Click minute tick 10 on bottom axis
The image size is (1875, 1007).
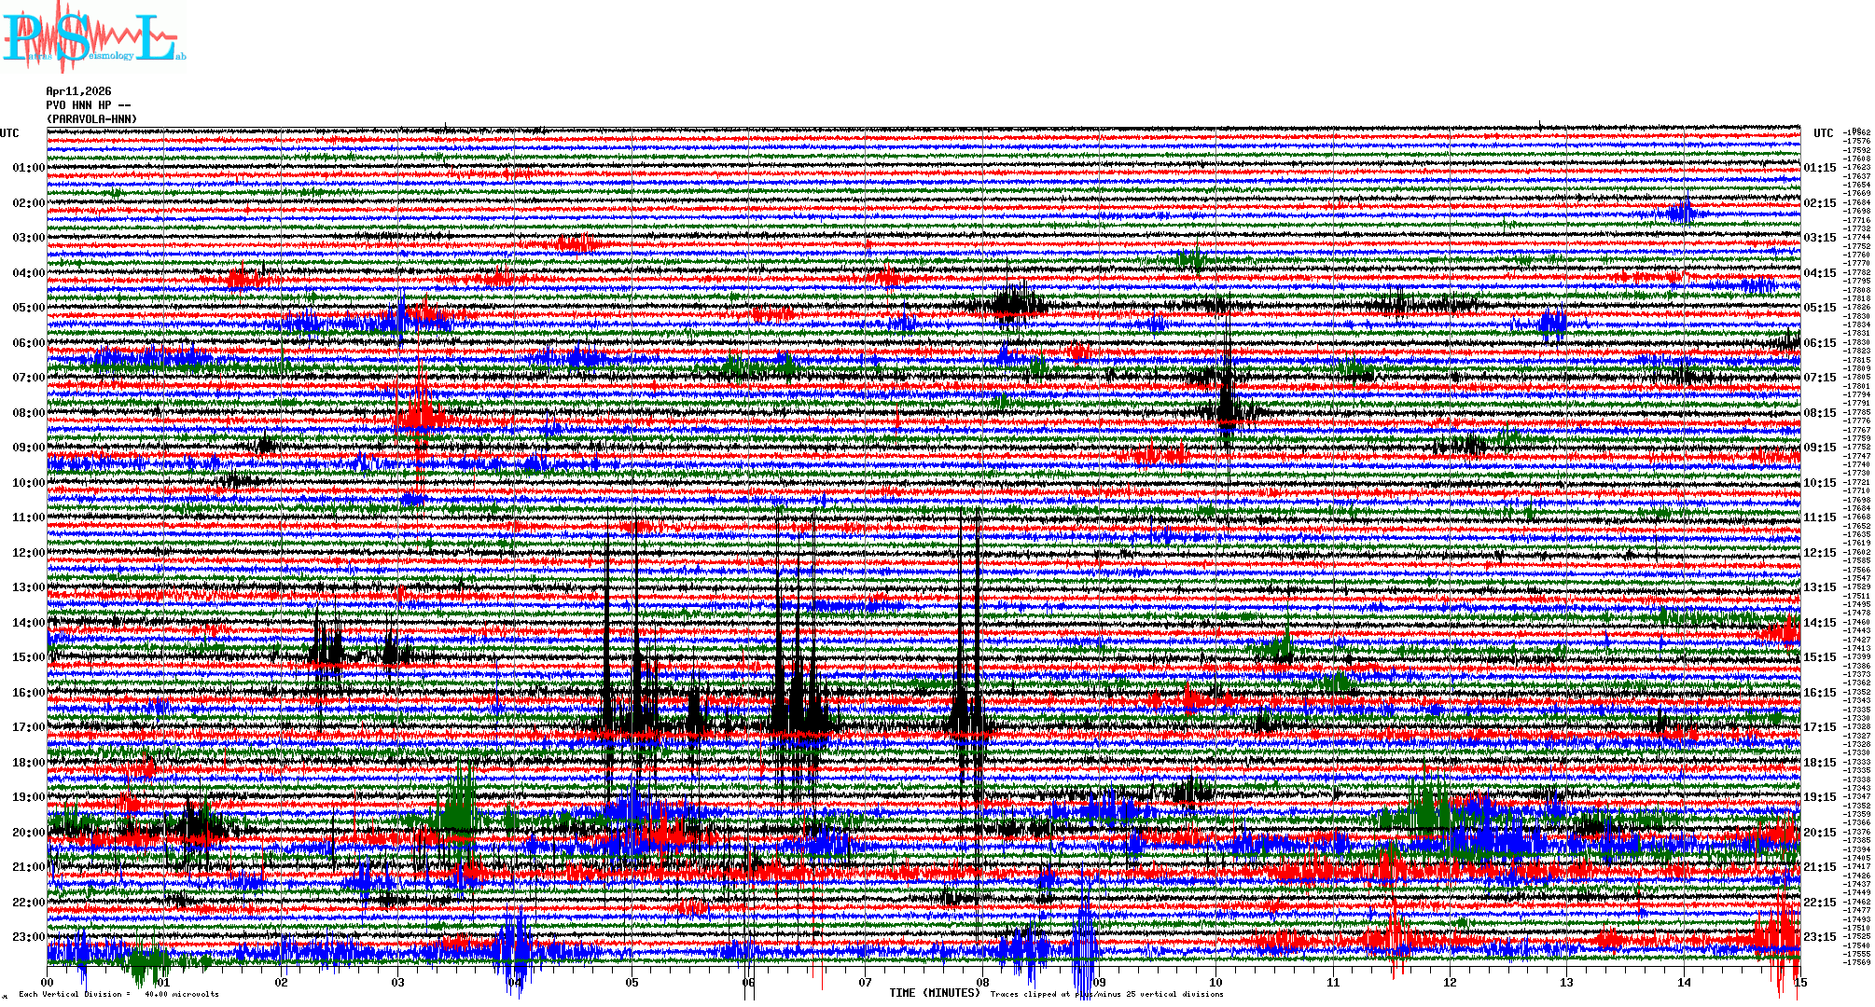[1216, 983]
